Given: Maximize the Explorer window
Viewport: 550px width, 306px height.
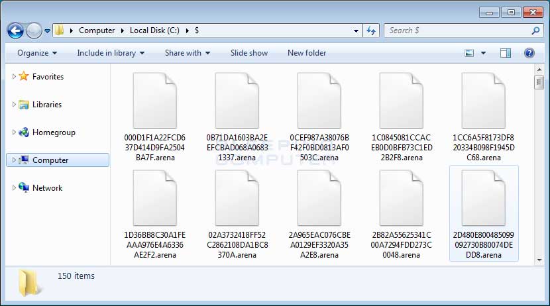Looking at the screenshot, I should tap(511, 13).
